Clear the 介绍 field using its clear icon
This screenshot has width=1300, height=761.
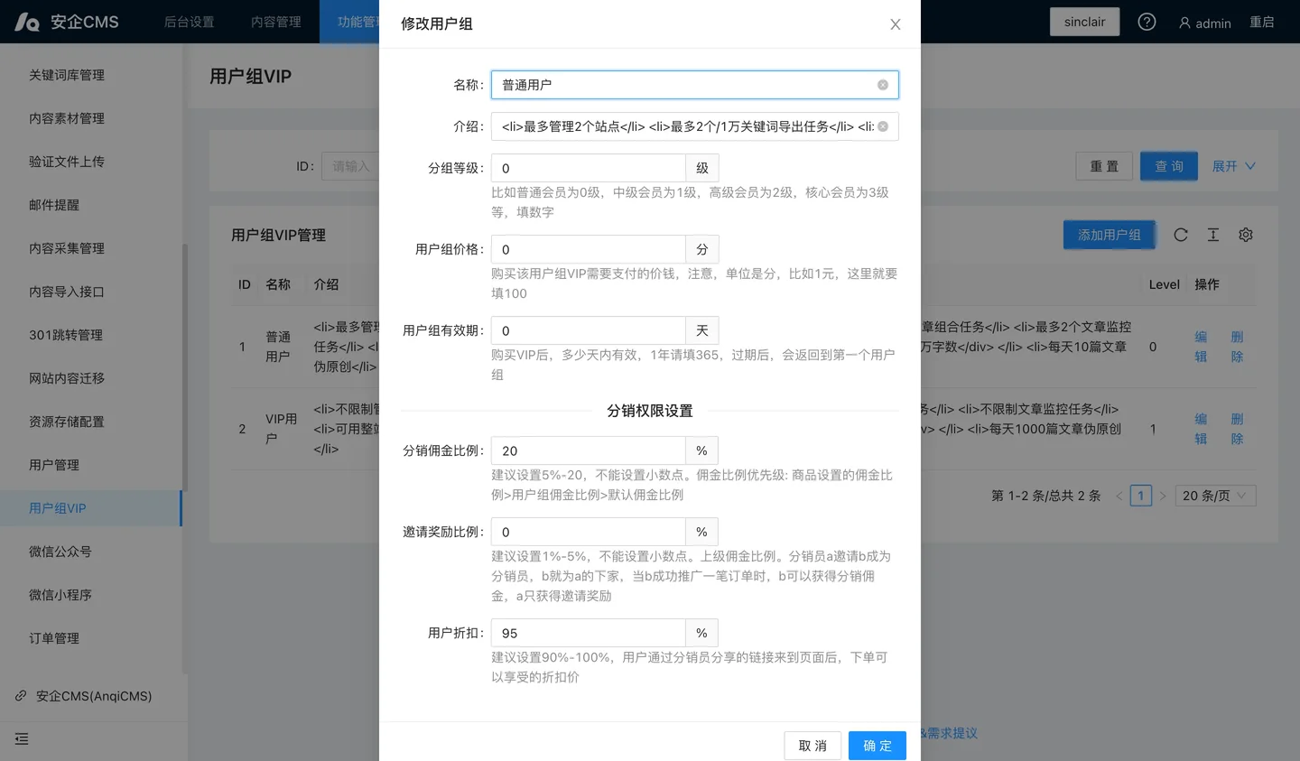point(882,126)
